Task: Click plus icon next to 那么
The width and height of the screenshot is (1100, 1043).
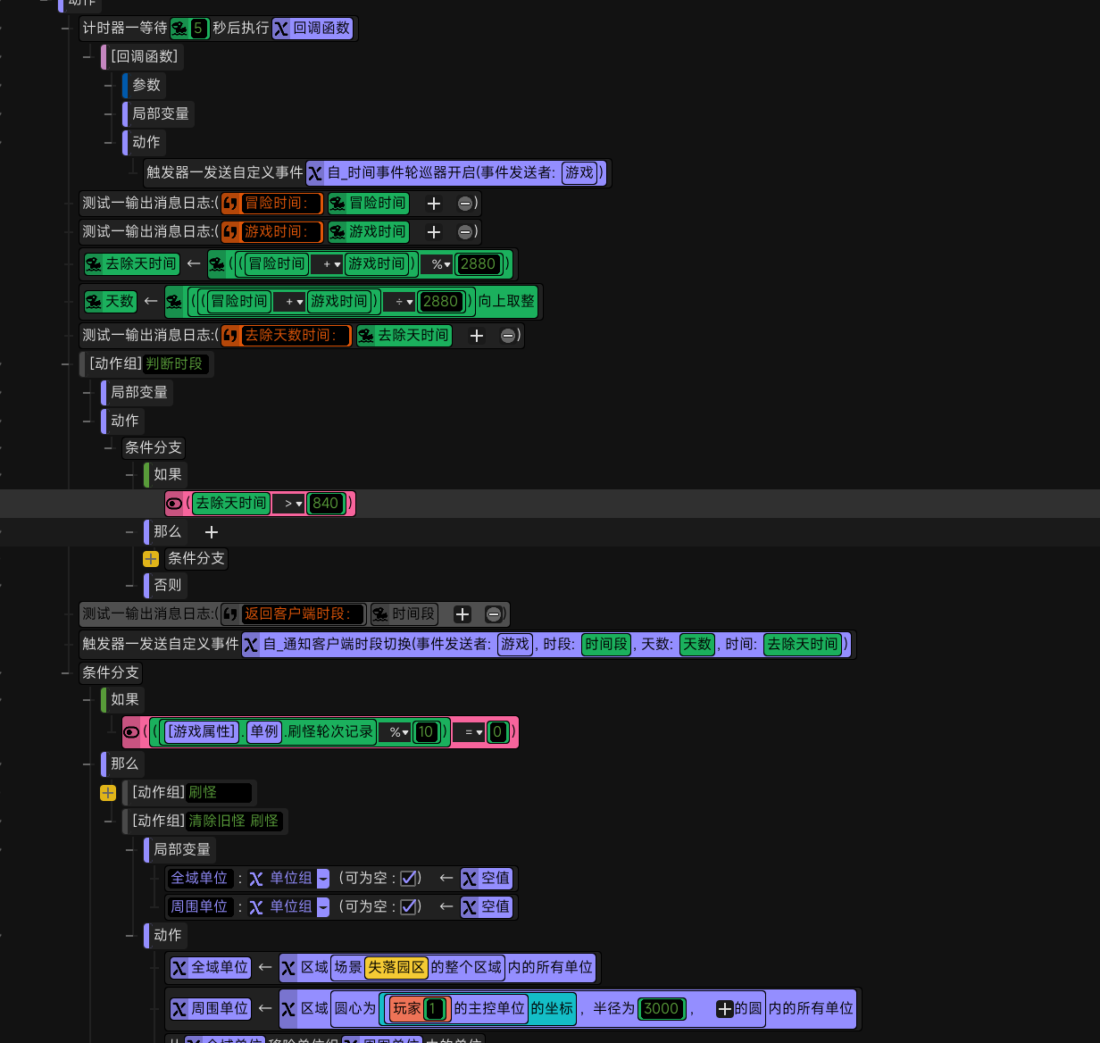Action: coord(212,532)
